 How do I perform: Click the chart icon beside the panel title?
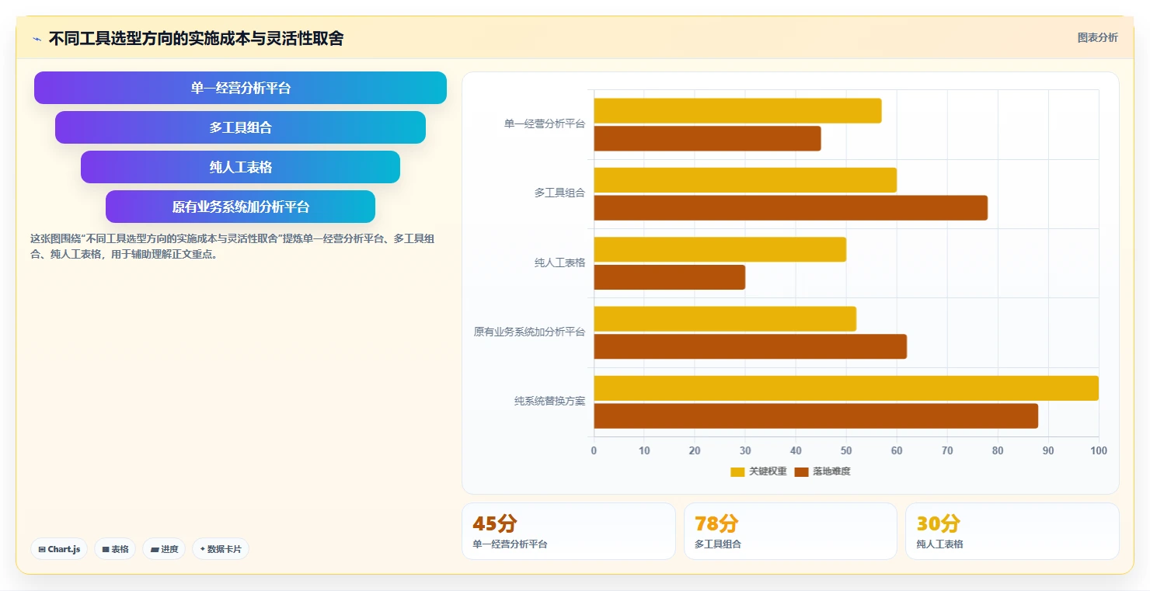[37, 39]
